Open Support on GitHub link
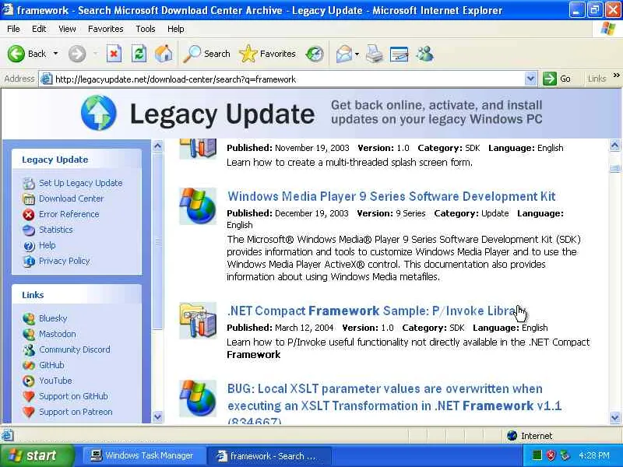 pyautogui.click(x=73, y=396)
